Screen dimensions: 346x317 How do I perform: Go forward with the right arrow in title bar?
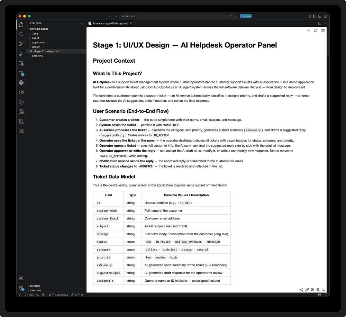[x=116, y=16]
